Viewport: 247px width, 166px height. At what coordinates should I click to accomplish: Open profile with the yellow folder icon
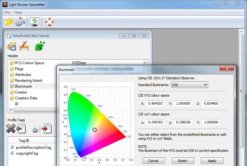8,22
